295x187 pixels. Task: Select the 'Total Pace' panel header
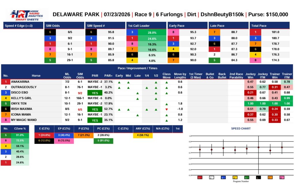[269, 26]
